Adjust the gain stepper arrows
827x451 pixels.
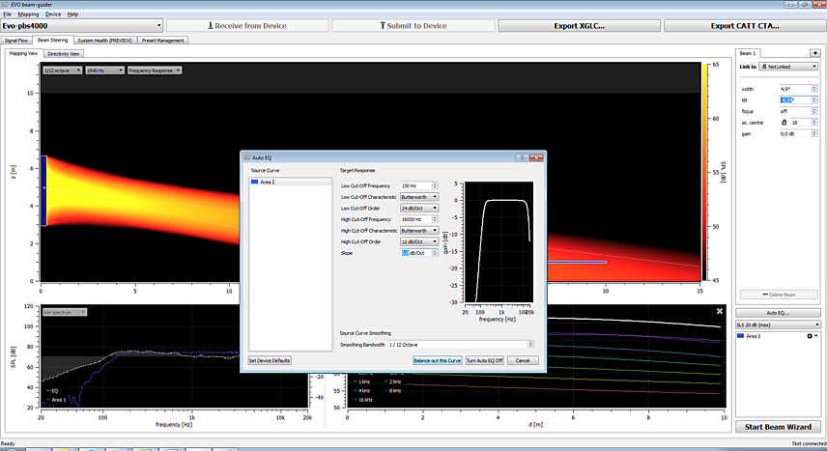814,133
